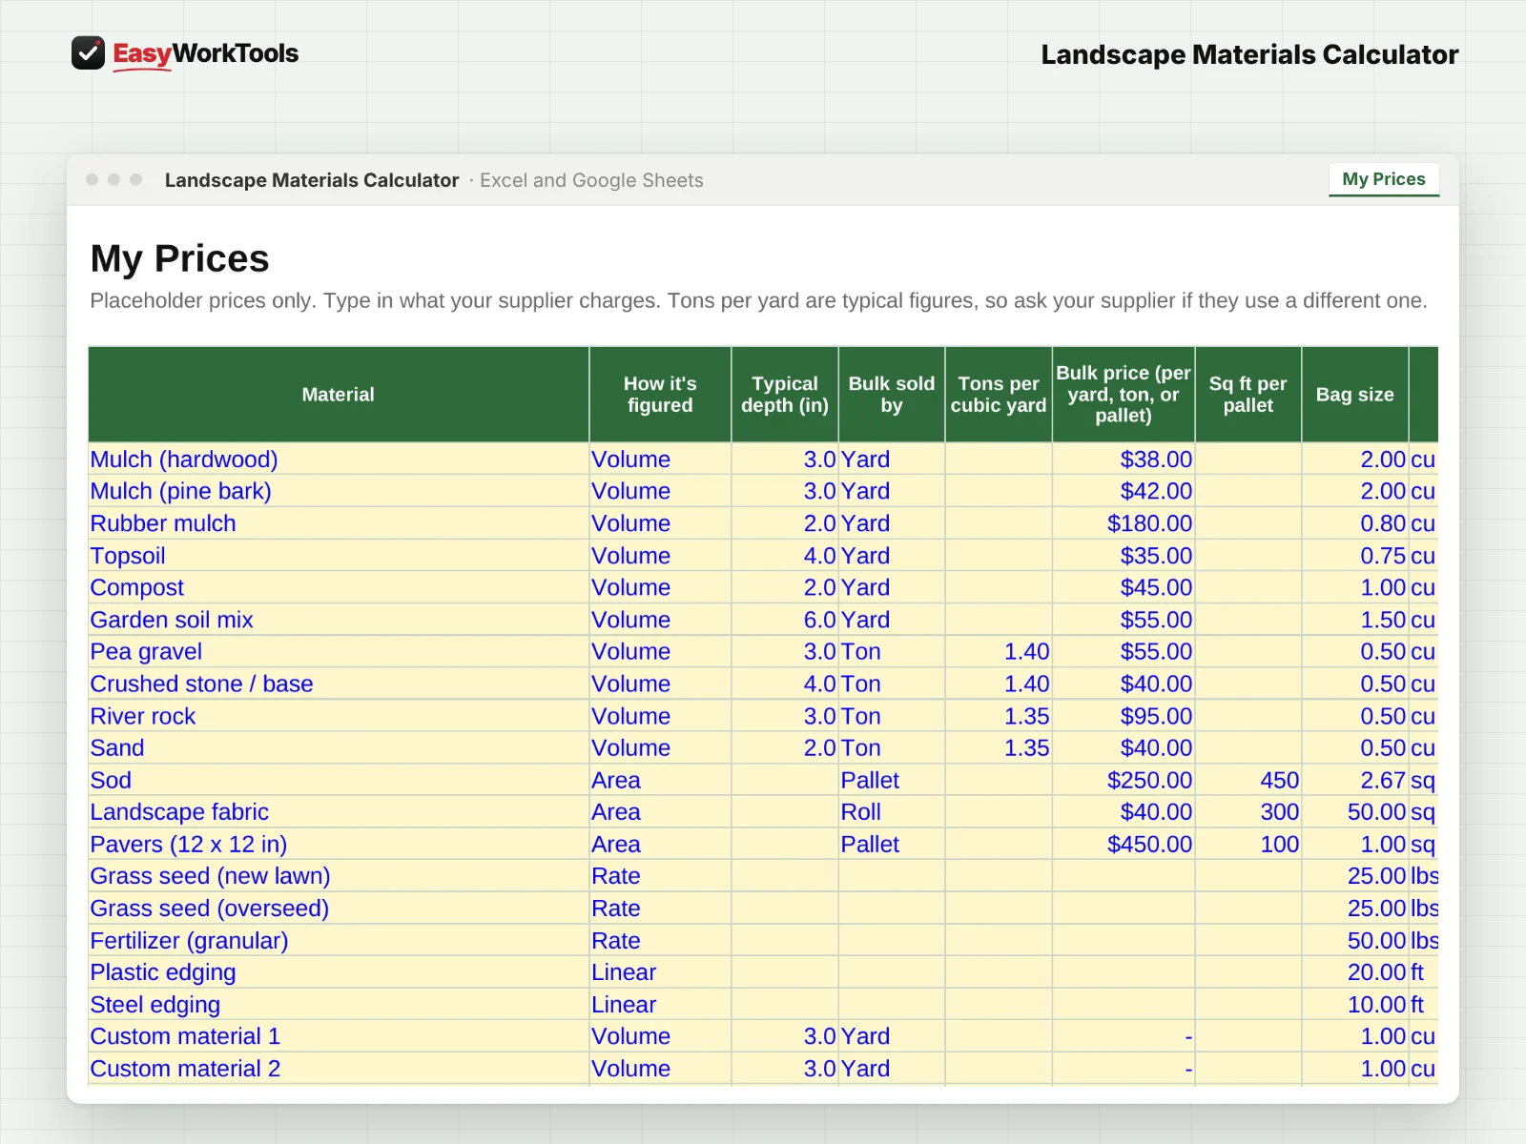Screen dimensions: 1526x1144
Task: Click the Grass seed (new lawn) cell
Action: [x=339, y=876]
